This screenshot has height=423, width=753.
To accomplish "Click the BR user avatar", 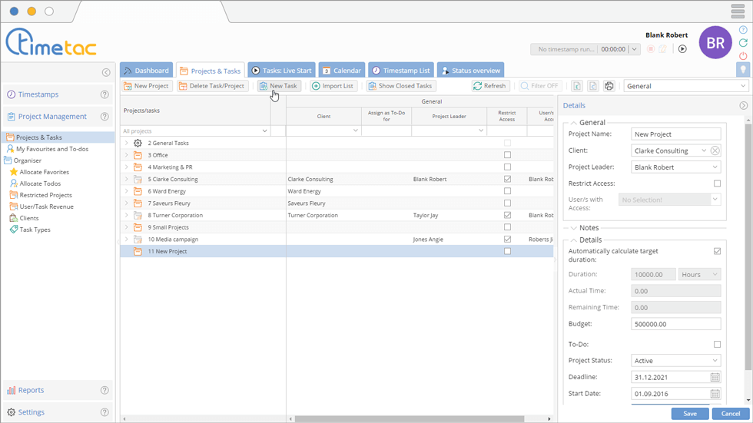I will [715, 43].
